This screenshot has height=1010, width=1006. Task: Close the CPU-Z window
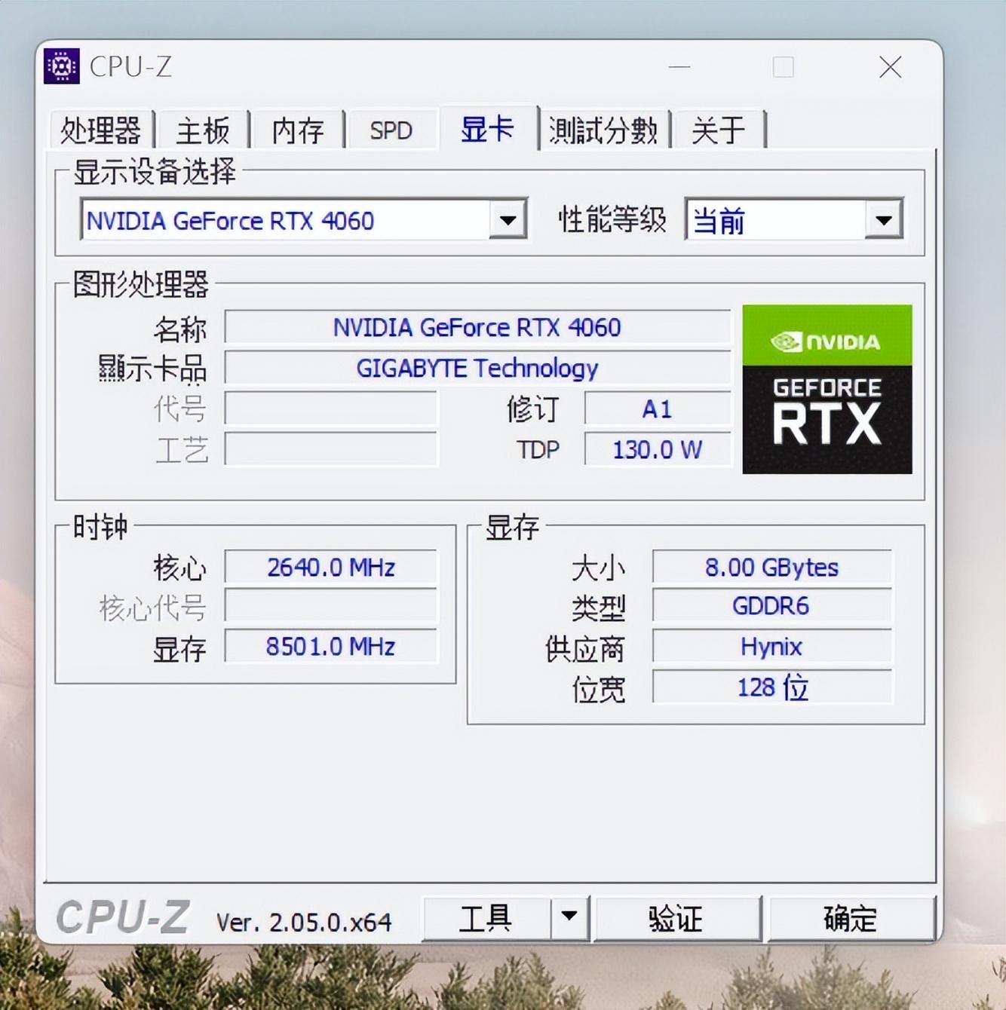891,67
